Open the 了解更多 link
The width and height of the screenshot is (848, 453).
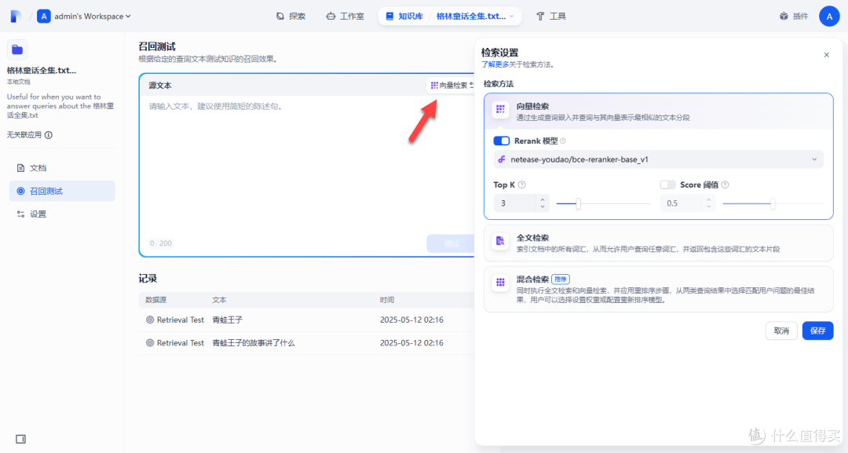click(495, 64)
